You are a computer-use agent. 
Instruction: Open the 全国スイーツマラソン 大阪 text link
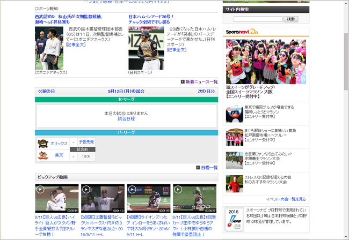pyautogui.click(x=249, y=92)
